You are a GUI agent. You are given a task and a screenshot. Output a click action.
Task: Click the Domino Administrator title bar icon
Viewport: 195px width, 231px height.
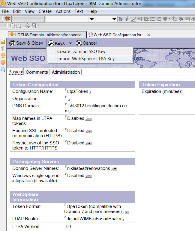(x=3, y=3)
